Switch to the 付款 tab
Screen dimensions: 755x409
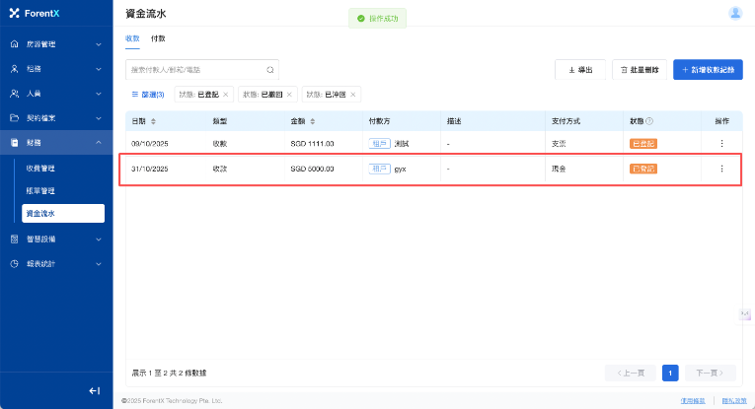tap(158, 38)
